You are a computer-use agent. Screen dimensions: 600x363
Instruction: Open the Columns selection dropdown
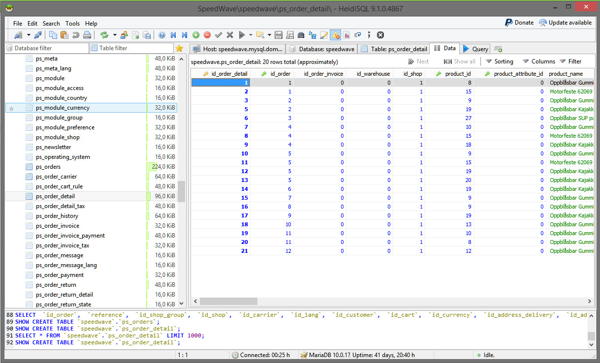[538, 61]
